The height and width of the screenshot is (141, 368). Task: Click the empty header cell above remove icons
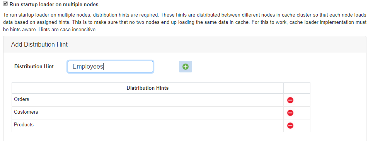pyautogui.click(x=297, y=88)
